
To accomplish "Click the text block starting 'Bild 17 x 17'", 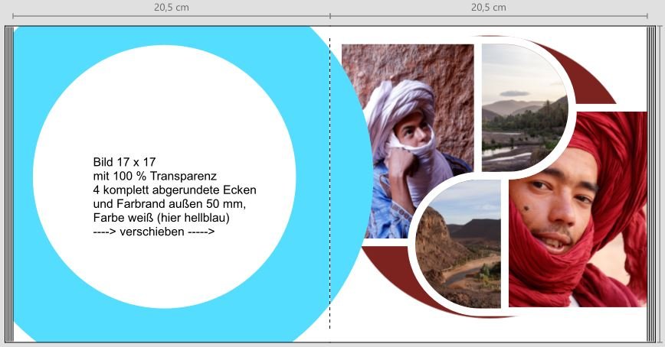I will tap(175, 196).
